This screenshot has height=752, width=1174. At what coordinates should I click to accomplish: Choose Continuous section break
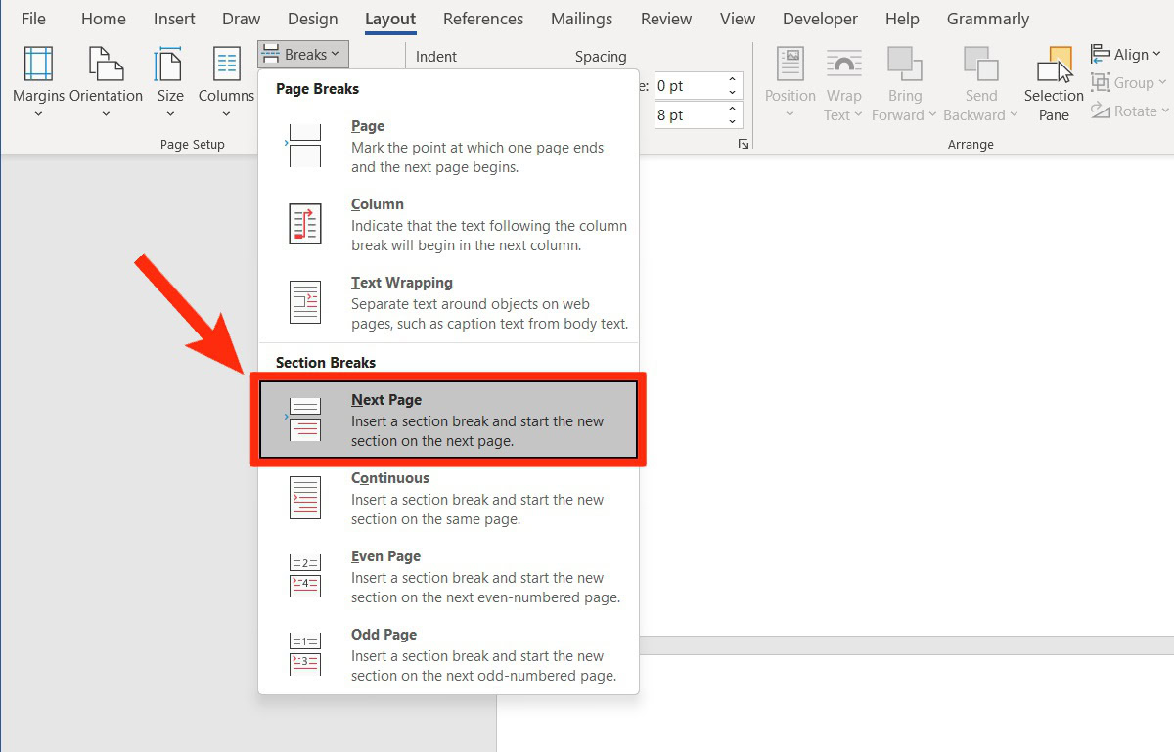448,498
